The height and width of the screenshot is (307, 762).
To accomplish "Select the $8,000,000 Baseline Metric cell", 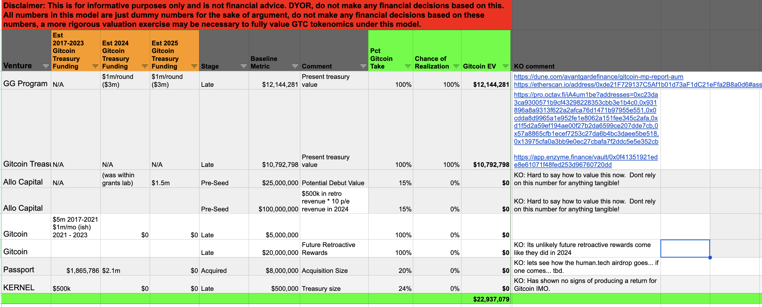I will 274,266.
